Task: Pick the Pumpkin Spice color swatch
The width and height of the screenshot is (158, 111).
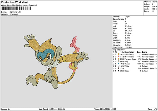Action: click(118, 59)
